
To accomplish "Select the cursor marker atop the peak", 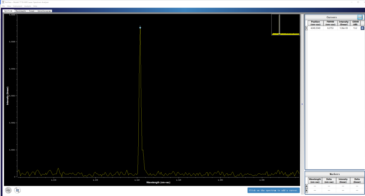I will coord(140,27).
